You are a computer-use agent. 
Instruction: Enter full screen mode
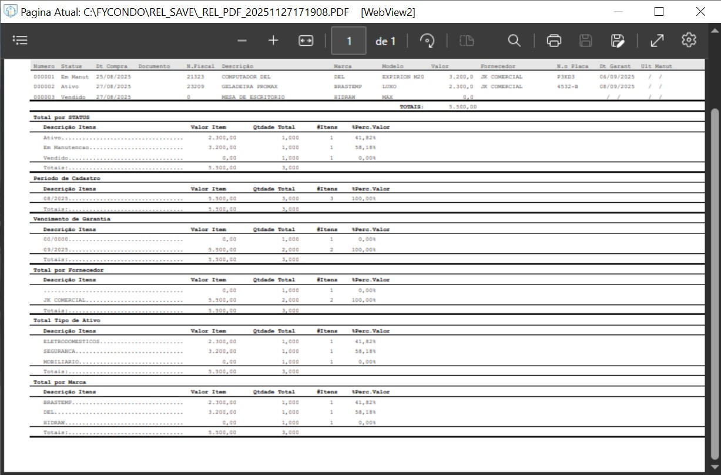pos(657,41)
